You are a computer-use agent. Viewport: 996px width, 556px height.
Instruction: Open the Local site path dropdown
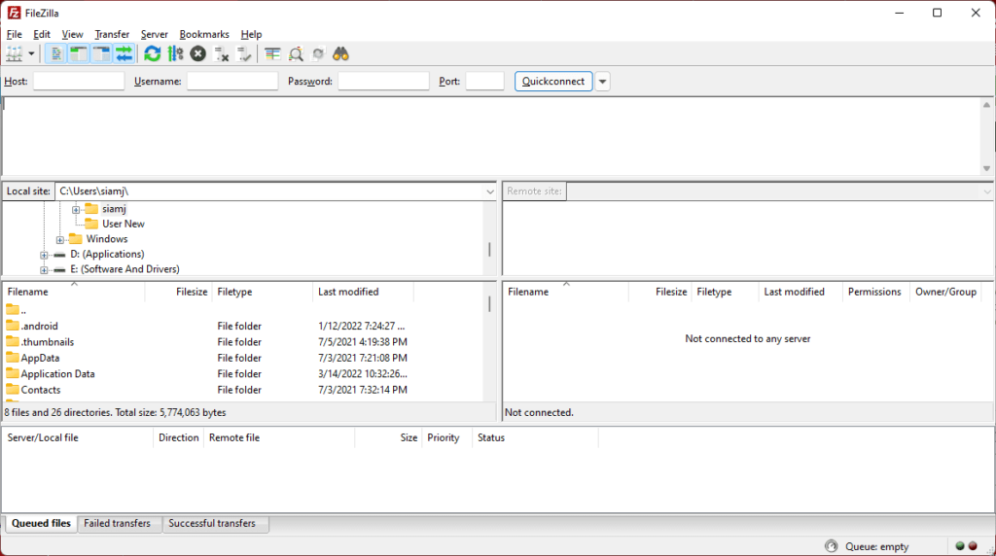coord(490,191)
